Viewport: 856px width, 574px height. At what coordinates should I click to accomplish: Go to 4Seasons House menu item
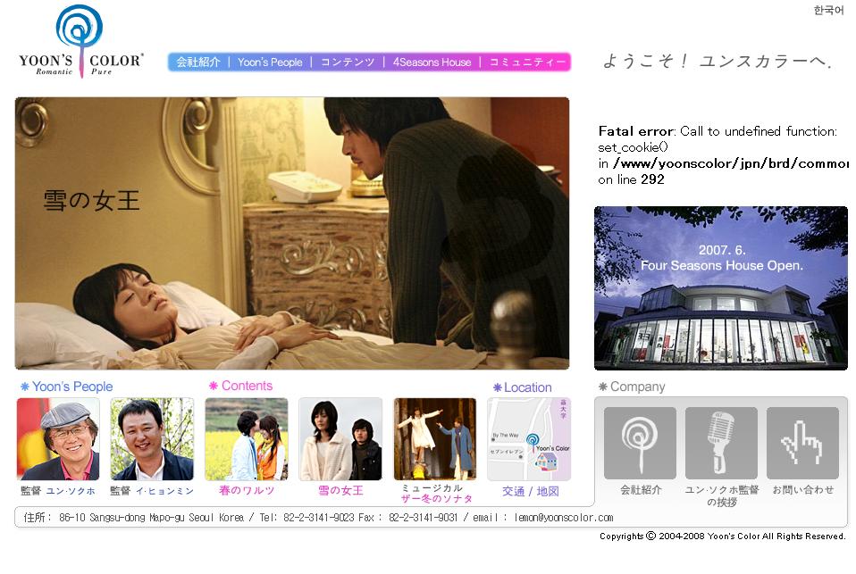pyautogui.click(x=432, y=62)
